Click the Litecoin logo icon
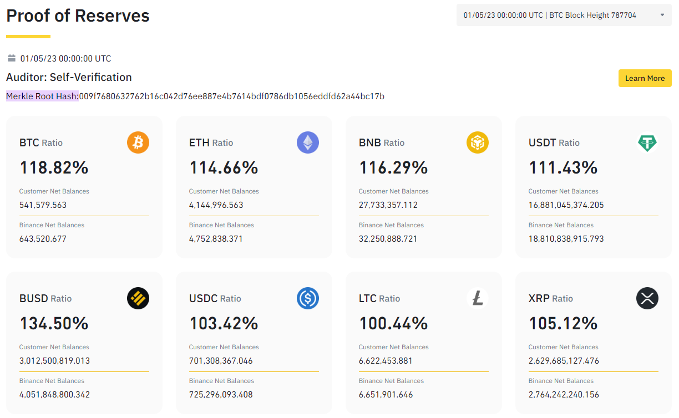The image size is (679, 418). (478, 298)
